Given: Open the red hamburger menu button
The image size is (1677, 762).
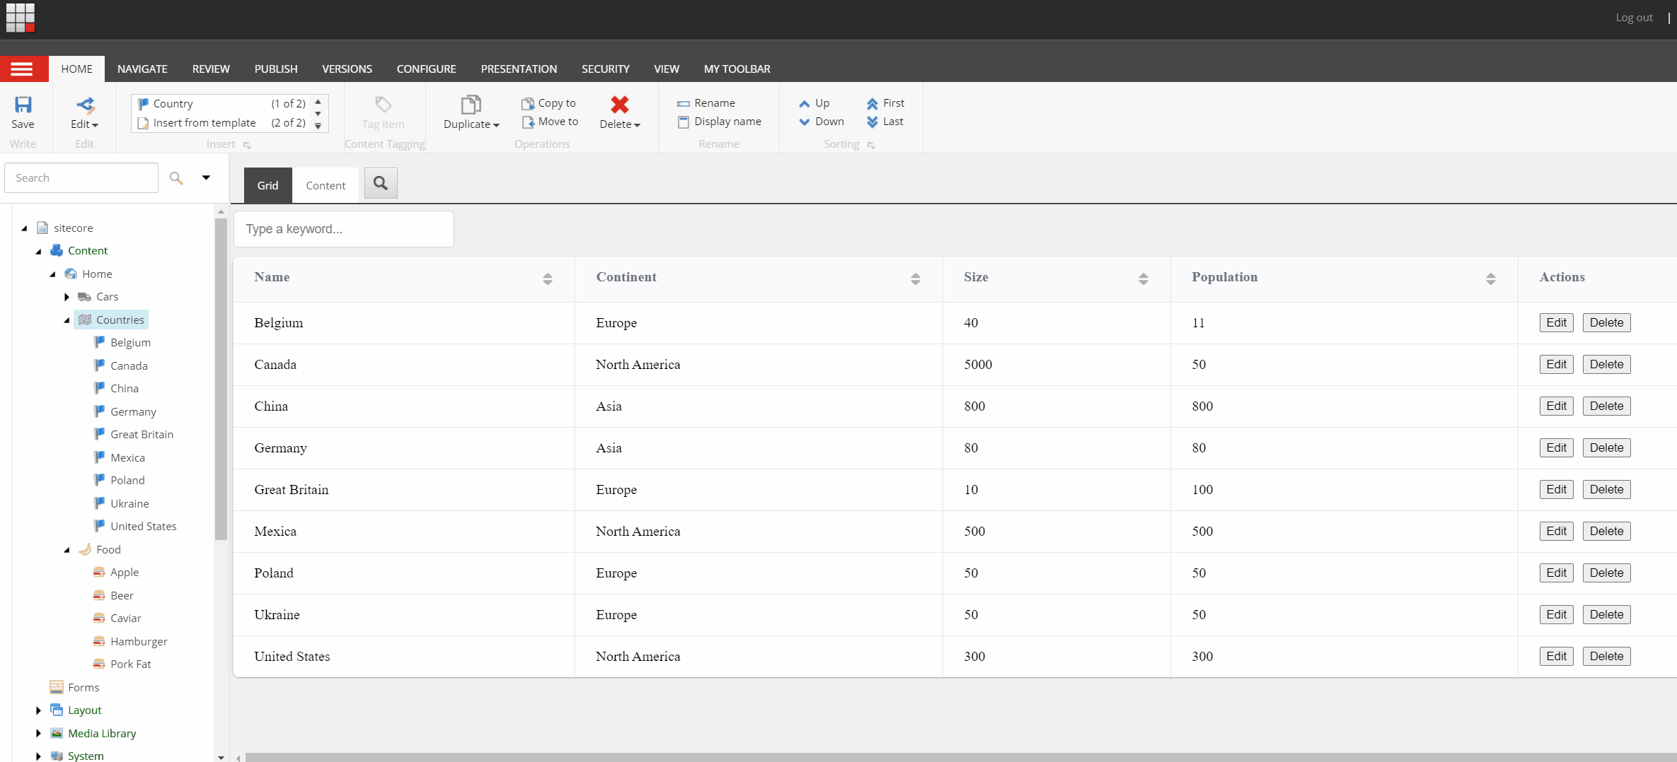Looking at the screenshot, I should pos(23,69).
